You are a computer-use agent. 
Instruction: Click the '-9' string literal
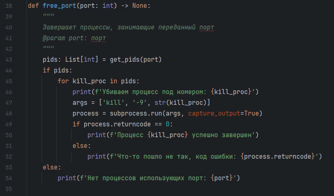[140, 103]
